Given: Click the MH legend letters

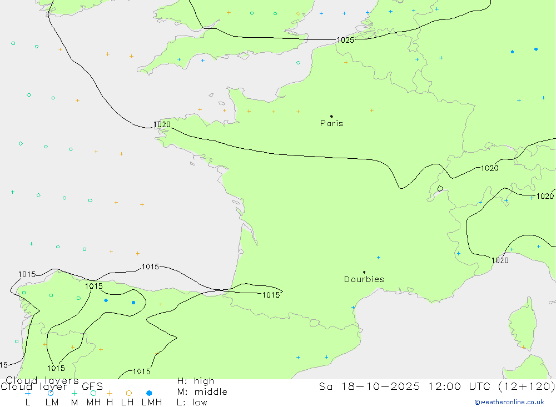Looking at the screenshot, I should click(93, 403).
